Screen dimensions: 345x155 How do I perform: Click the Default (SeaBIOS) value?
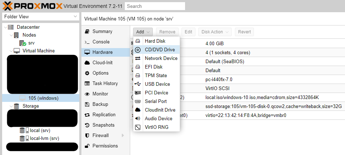point(225,62)
